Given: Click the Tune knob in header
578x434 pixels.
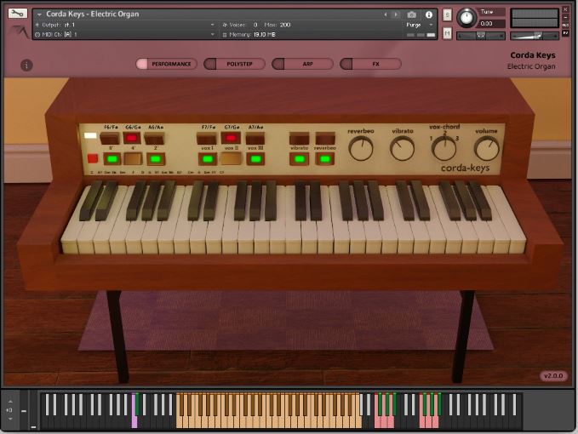Looking at the screenshot, I should click(466, 18).
